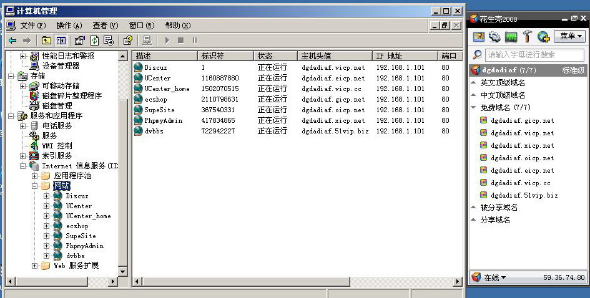Click the Pause item toolbar icon
The width and height of the screenshot is (590, 298).
195,40
